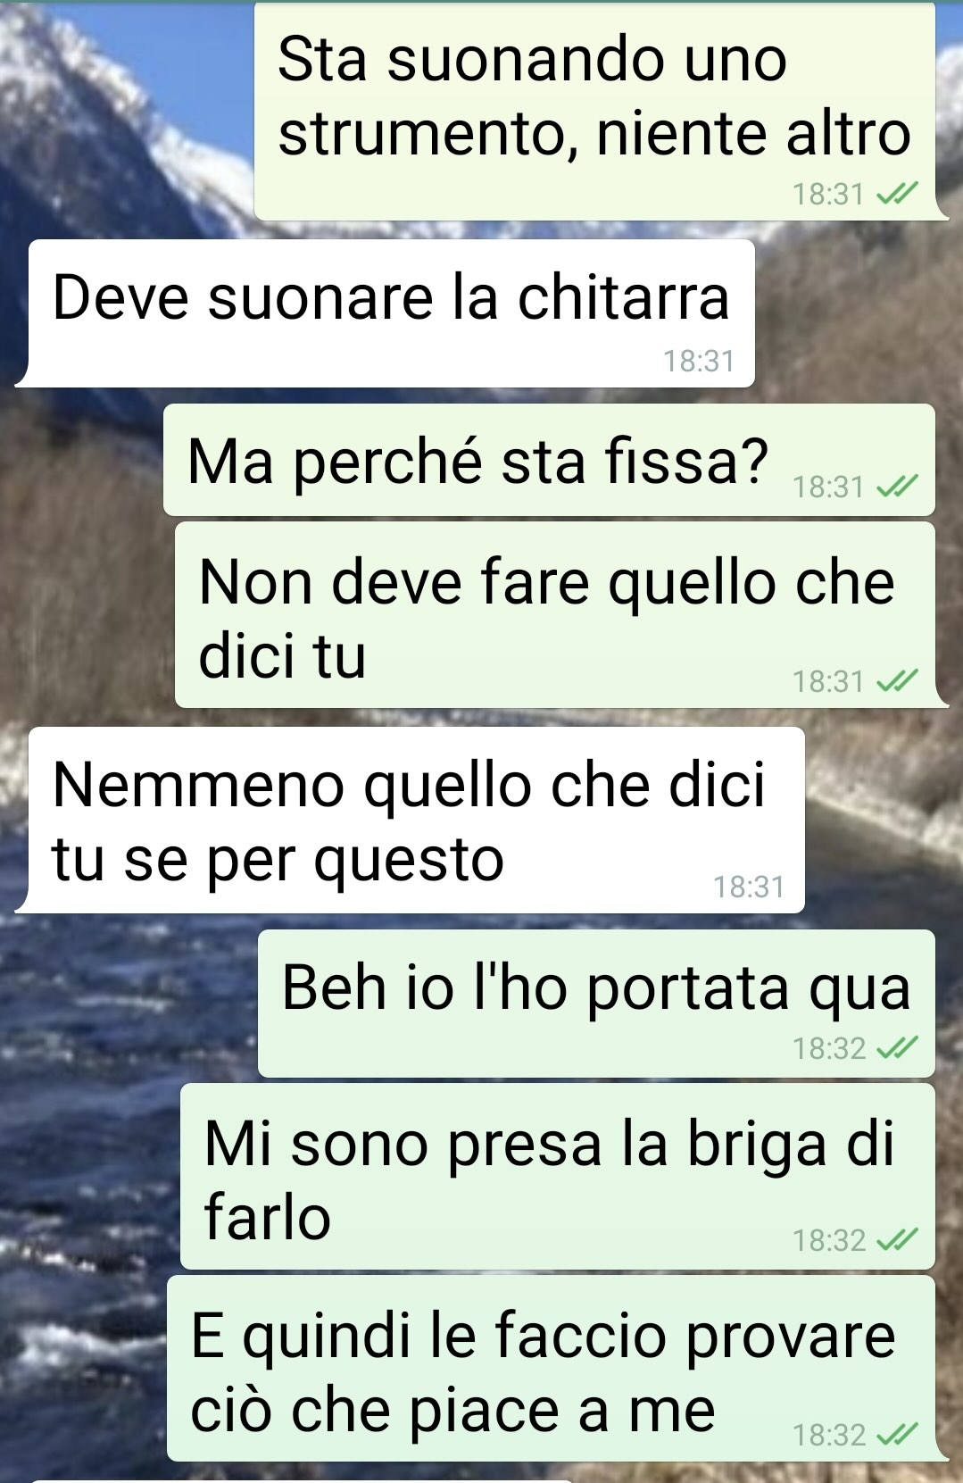Viewport: 963px width, 1483px height.
Task: Tap the double-check icon beside "Ma perché sta fissa?"
Action: click(x=897, y=487)
